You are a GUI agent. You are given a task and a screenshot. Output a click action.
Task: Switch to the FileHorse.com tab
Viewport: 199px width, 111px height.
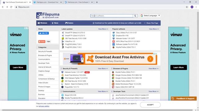click(79, 2)
